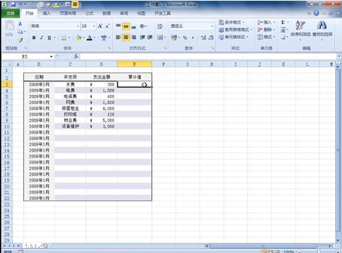342x253 pixels.
Task: Open Format as Table (套用表格格式) menu
Action: pos(235,29)
